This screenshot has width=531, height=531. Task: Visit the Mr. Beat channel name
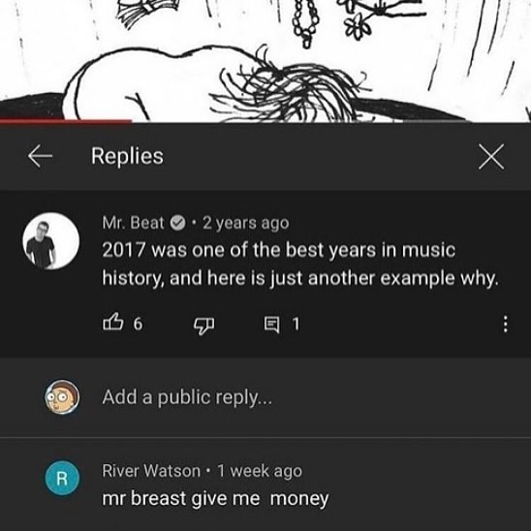click(133, 223)
